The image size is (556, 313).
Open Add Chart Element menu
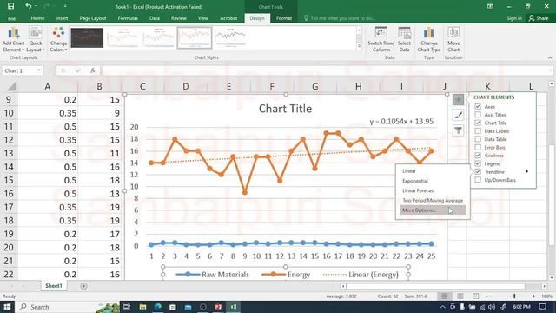point(14,40)
